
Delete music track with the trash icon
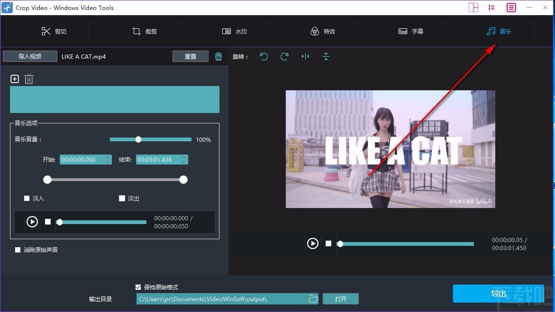29,79
